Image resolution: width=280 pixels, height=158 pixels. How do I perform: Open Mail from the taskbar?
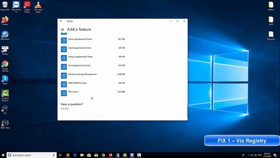tap(96, 155)
